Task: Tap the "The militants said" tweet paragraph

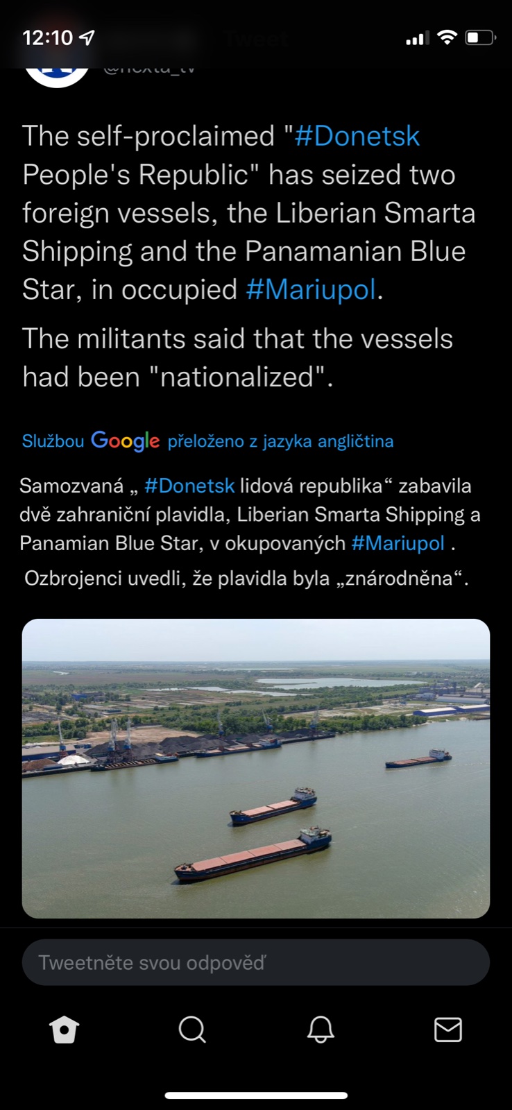Action: 237,358
